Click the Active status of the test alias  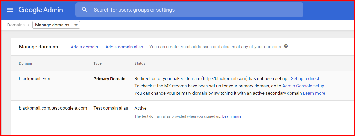140,108
